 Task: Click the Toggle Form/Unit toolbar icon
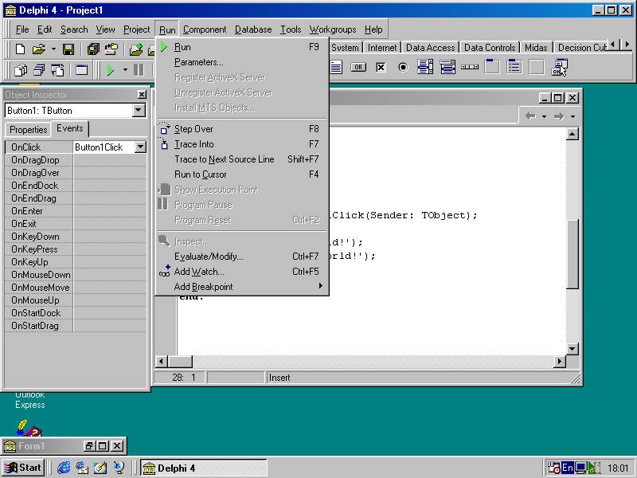tap(57, 70)
